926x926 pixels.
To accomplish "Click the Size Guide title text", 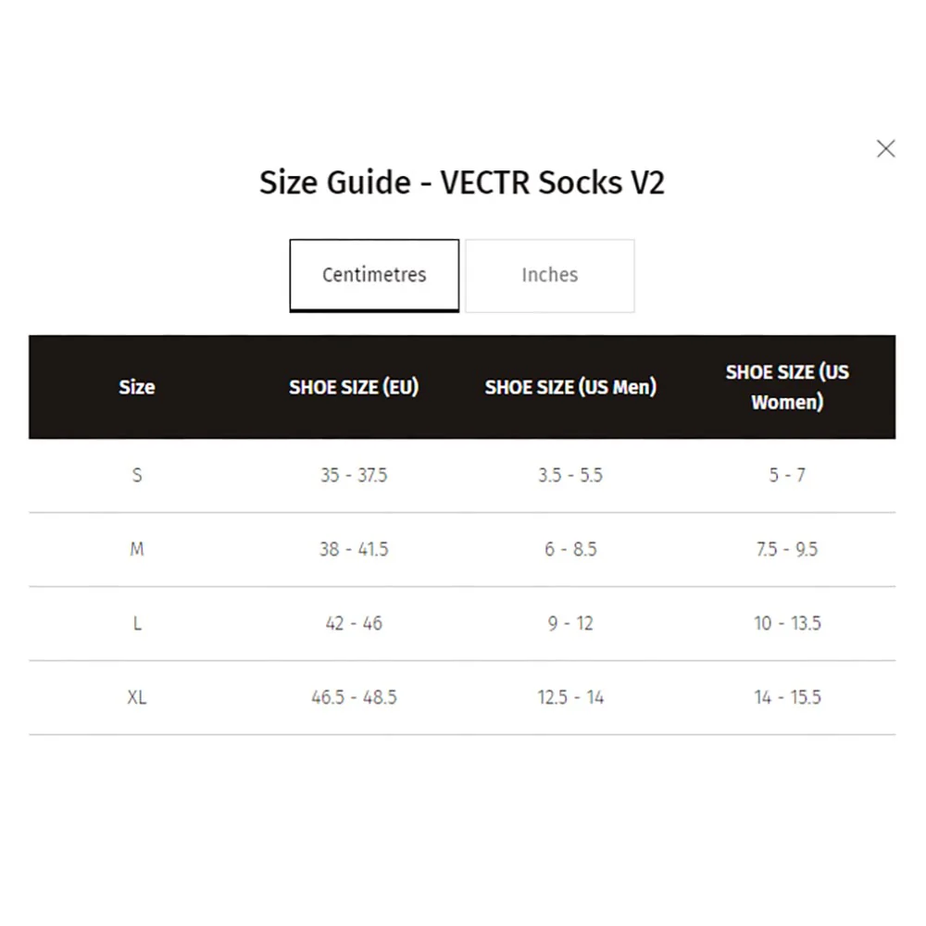I will pos(463,182).
